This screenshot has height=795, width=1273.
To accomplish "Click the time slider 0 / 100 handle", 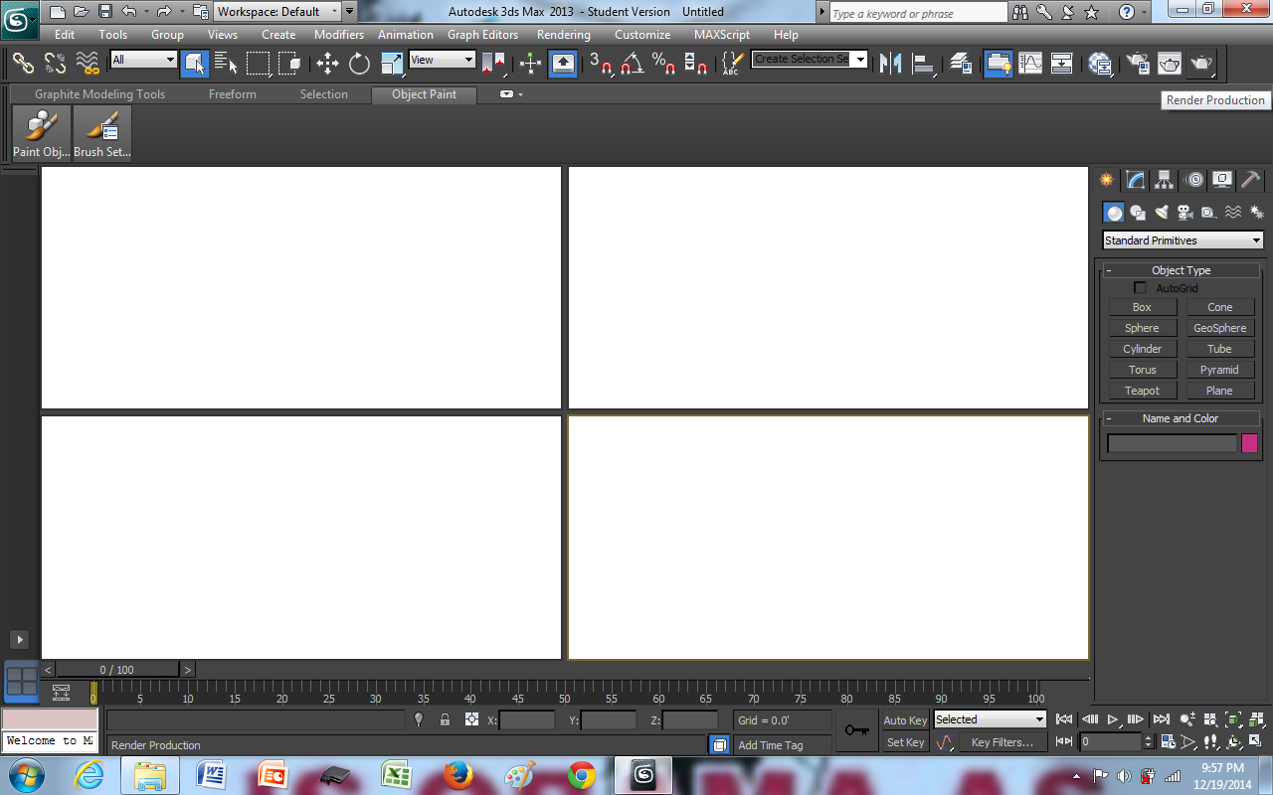I will [x=117, y=670].
